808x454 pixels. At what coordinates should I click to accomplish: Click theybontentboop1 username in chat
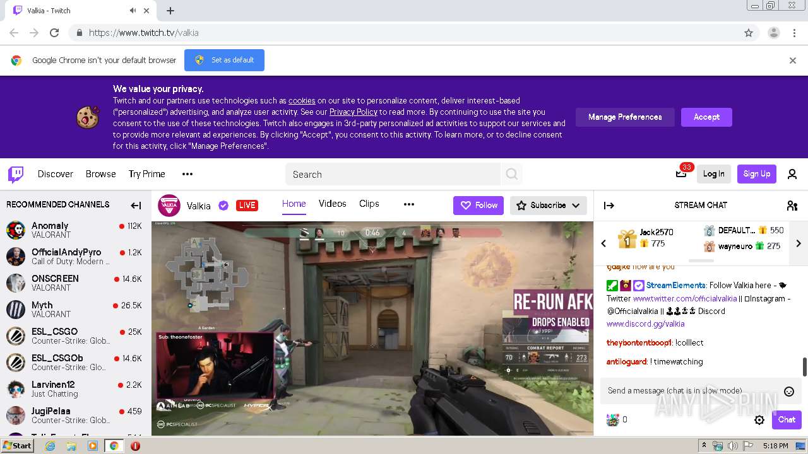pos(639,343)
